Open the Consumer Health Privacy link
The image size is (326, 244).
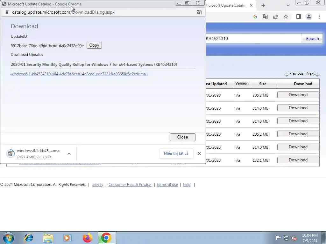point(130,185)
